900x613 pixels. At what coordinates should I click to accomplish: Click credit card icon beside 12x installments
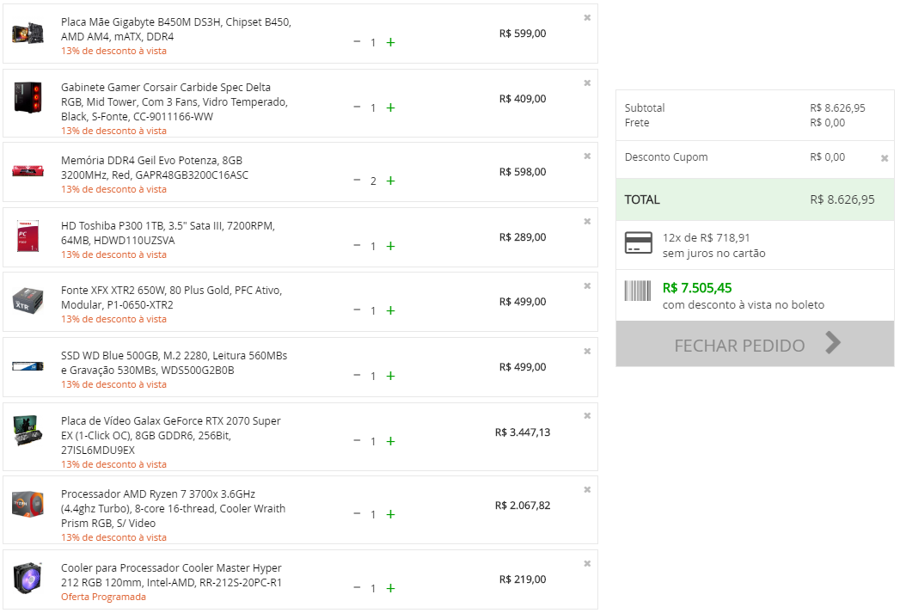point(639,242)
